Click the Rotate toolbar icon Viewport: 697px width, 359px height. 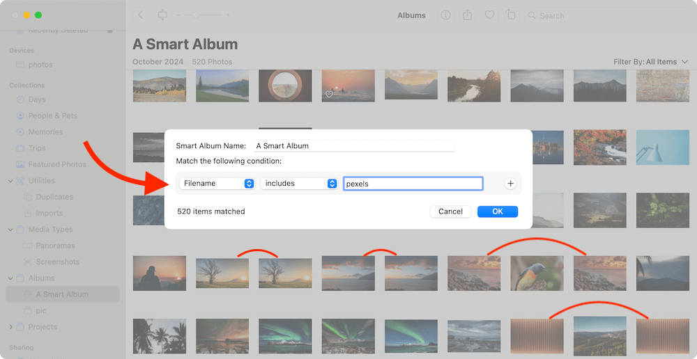point(511,15)
